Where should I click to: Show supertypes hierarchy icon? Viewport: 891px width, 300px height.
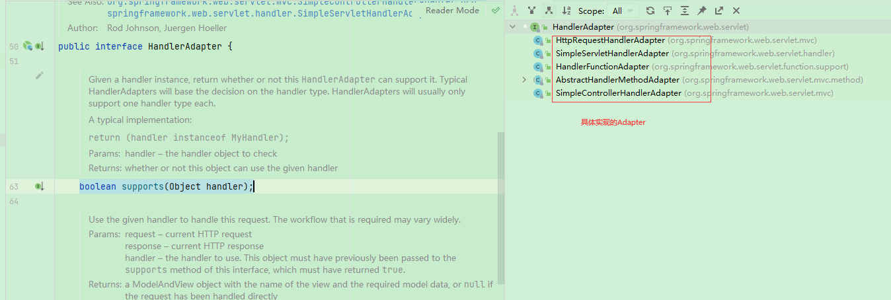[531, 11]
